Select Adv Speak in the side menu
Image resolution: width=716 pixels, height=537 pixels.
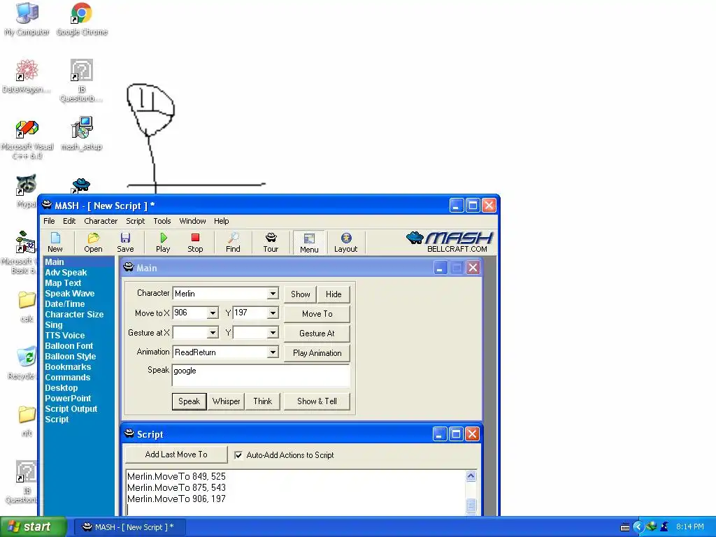(66, 273)
